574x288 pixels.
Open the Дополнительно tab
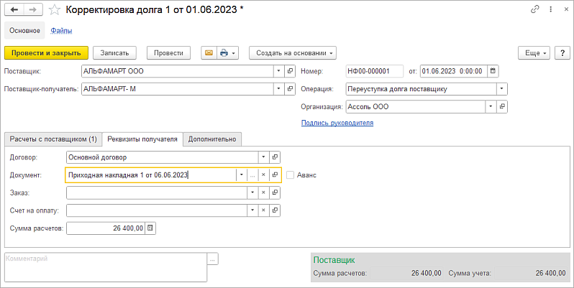click(x=211, y=139)
